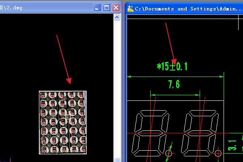Click the scrollbar grip at bottom of 2.dwg window
Viewport: 243px width, 162px height.
tap(117, 160)
